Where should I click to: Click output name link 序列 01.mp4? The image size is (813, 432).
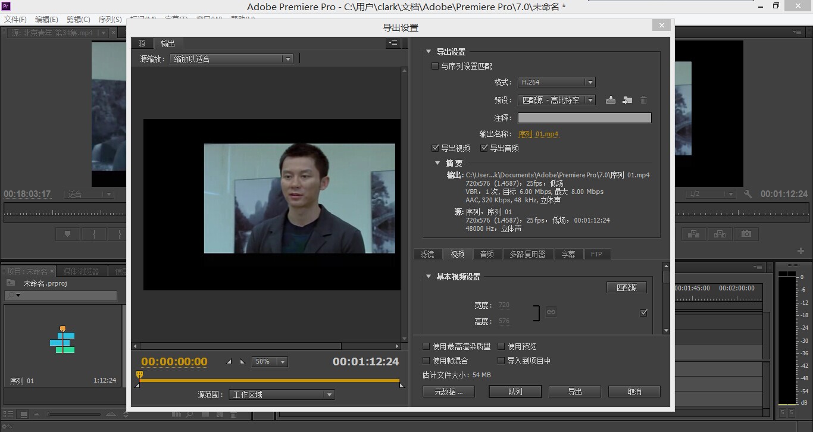pyautogui.click(x=539, y=134)
